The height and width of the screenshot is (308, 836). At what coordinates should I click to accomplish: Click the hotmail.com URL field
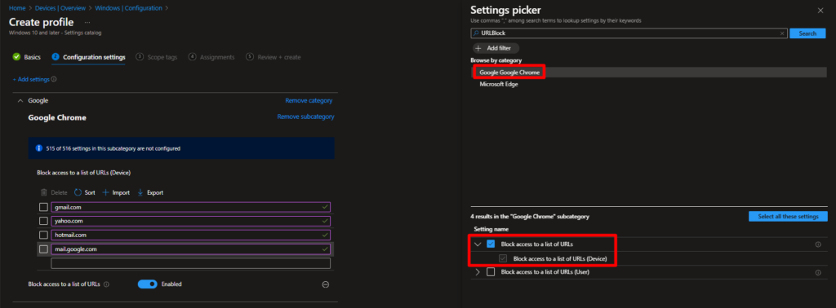click(190, 235)
